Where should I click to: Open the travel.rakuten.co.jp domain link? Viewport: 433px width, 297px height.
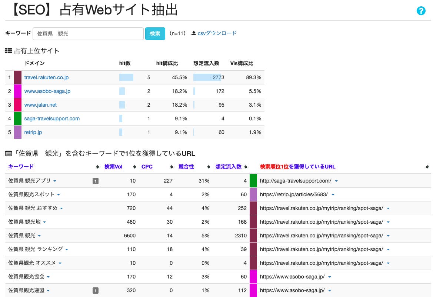coord(46,77)
